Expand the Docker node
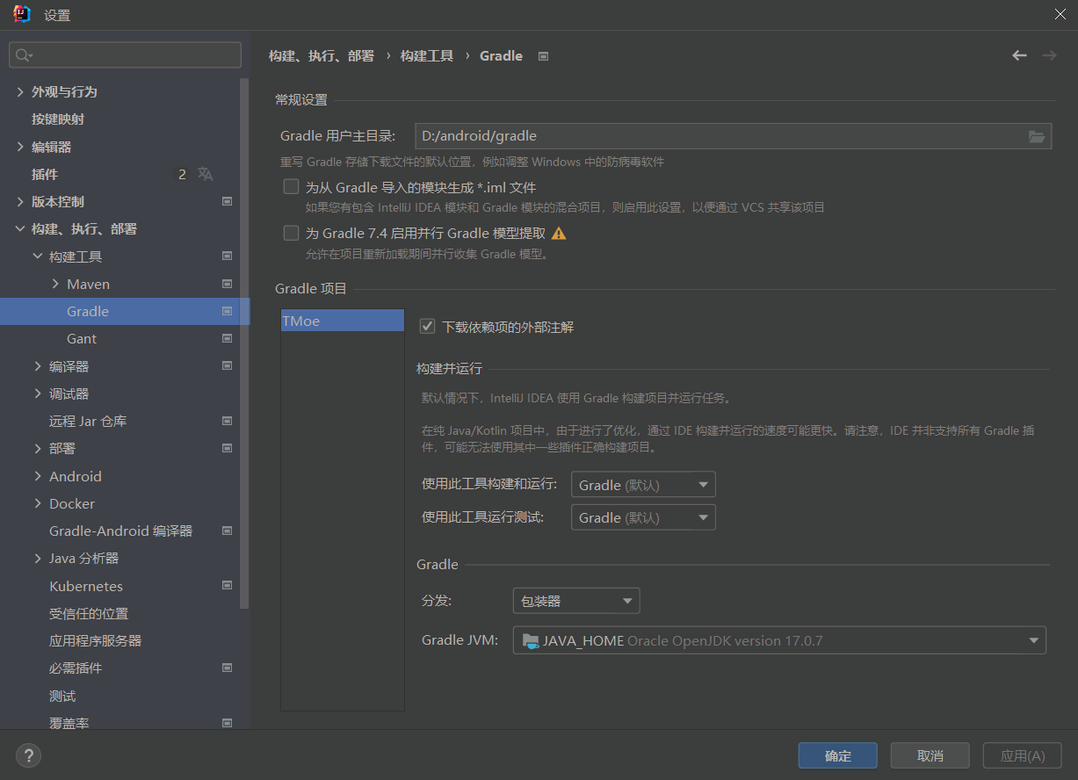The width and height of the screenshot is (1078, 780). pyautogui.click(x=38, y=503)
